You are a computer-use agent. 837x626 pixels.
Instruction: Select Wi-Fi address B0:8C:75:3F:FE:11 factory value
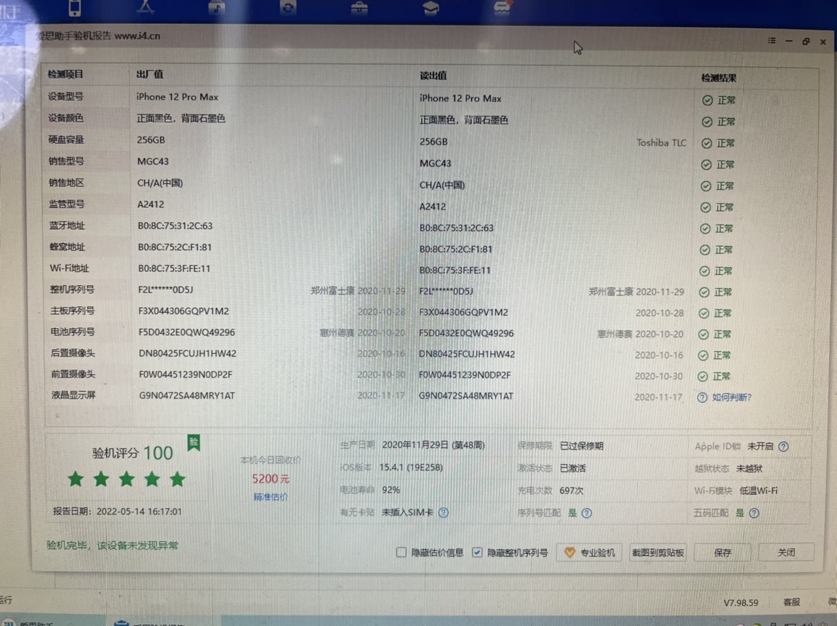[174, 269]
